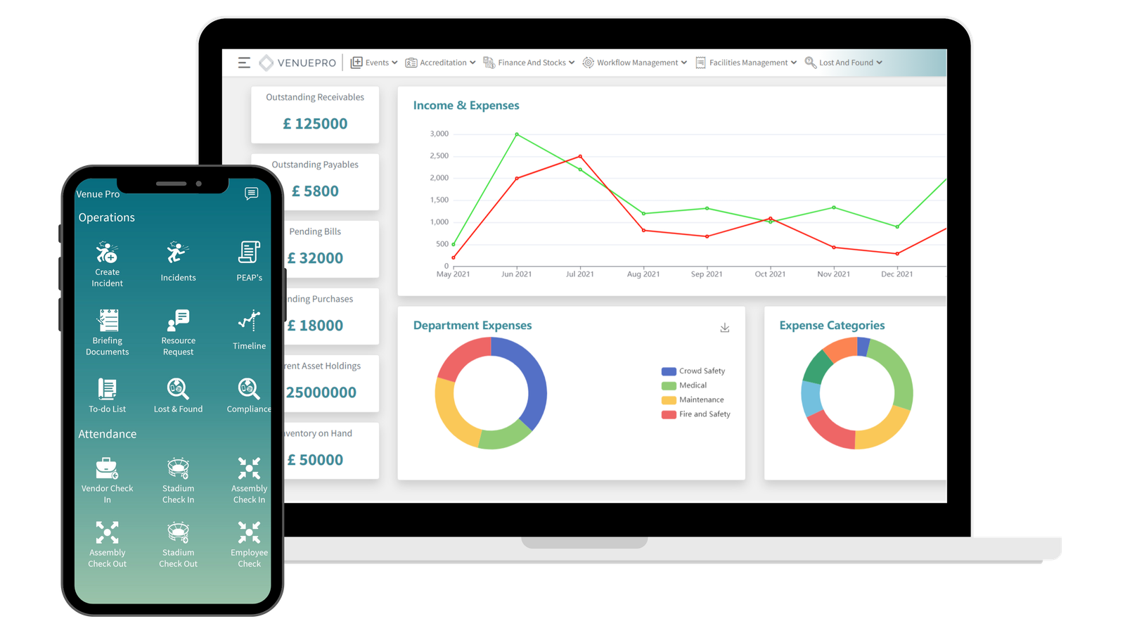Tap the Create Incident icon
This screenshot has width=1125, height=633.
pos(107,253)
